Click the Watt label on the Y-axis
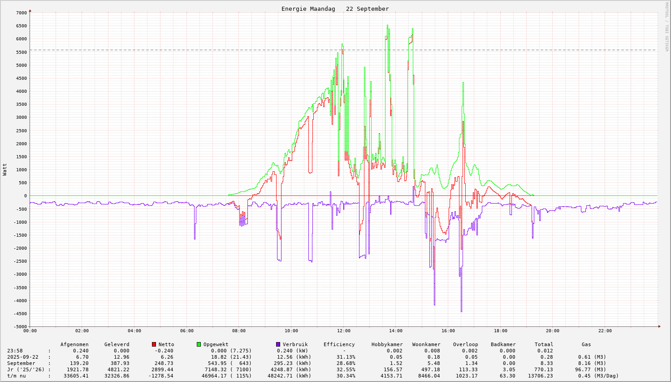Image resolution: width=671 pixels, height=382 pixels. click(5, 169)
